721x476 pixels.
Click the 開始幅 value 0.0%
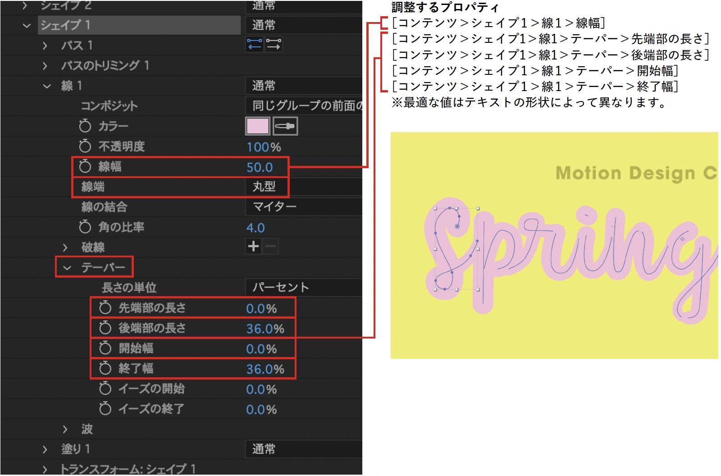point(261,349)
